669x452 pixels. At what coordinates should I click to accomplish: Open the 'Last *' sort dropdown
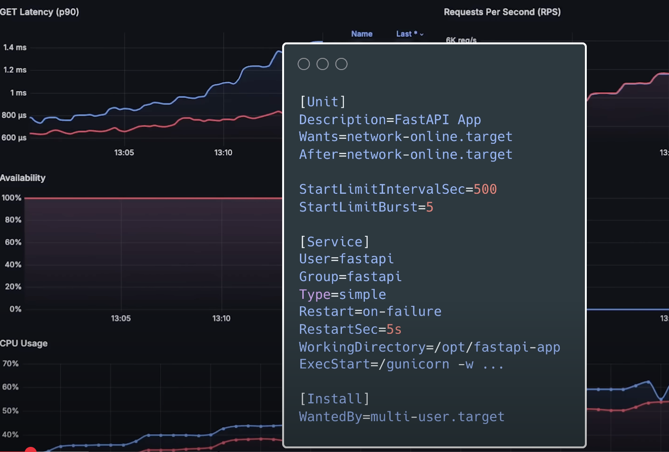coord(410,34)
